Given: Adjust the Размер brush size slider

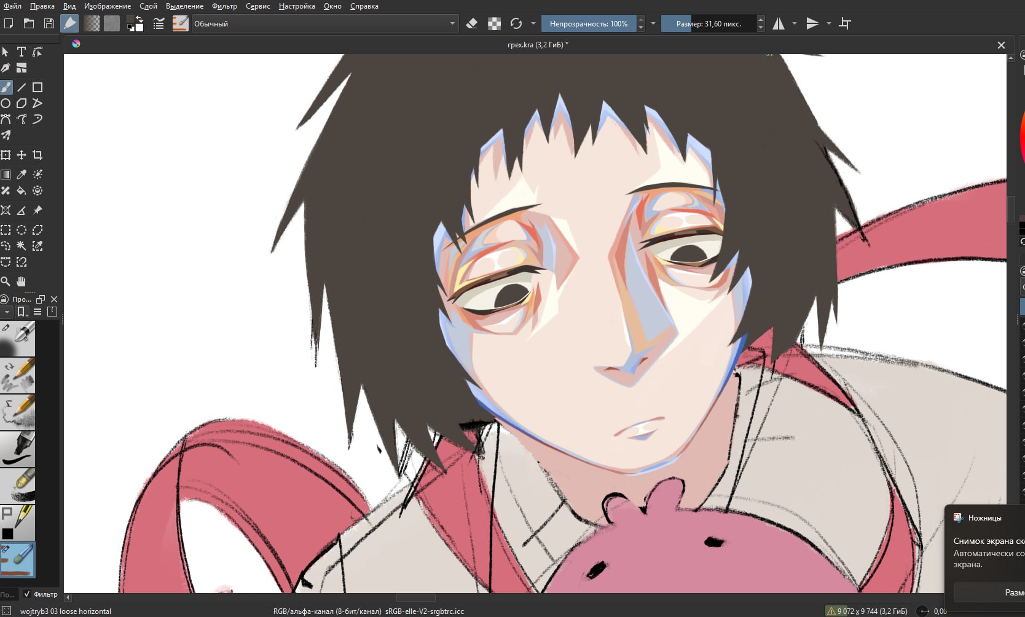Looking at the screenshot, I should (x=708, y=23).
